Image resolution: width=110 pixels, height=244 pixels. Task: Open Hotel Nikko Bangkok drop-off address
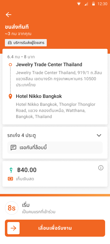pyautogui.click(x=56, y=106)
